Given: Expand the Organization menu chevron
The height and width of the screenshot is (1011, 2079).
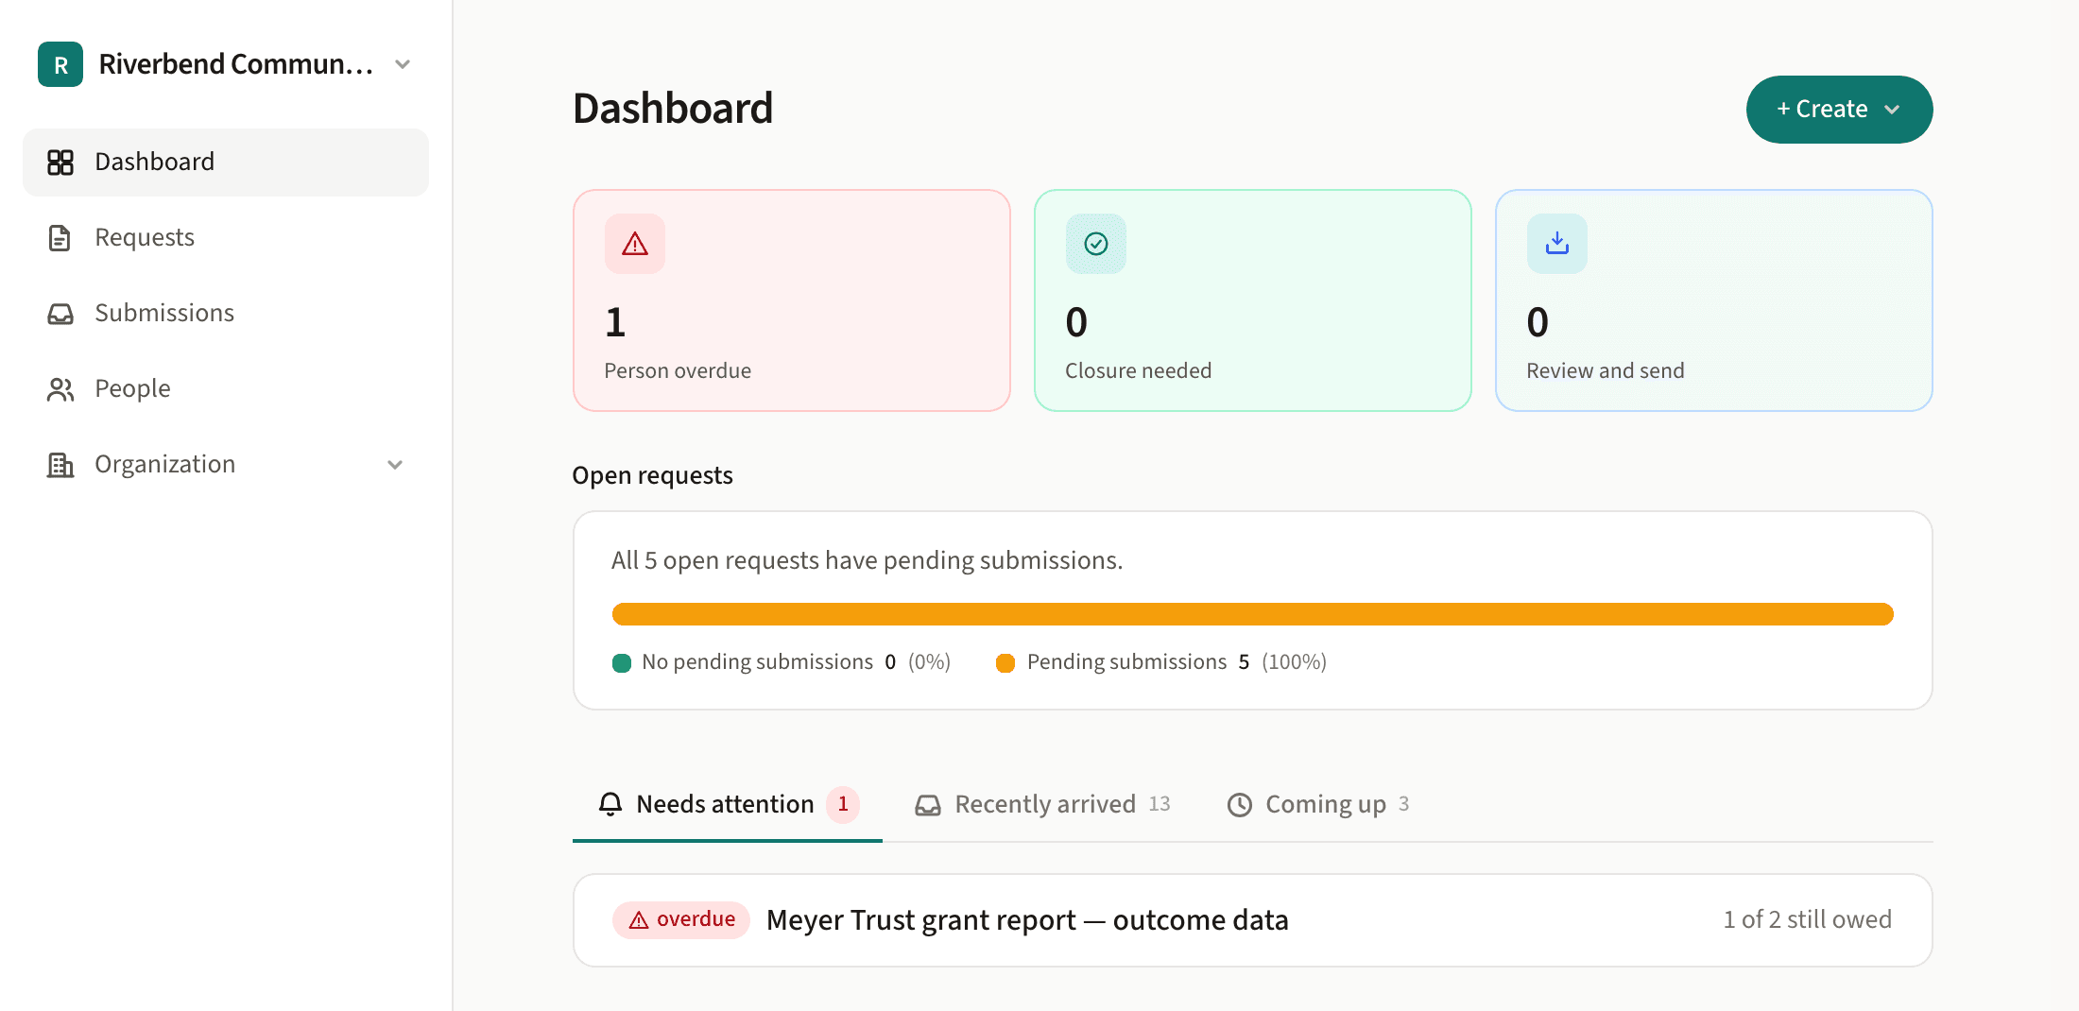Looking at the screenshot, I should pos(395,465).
